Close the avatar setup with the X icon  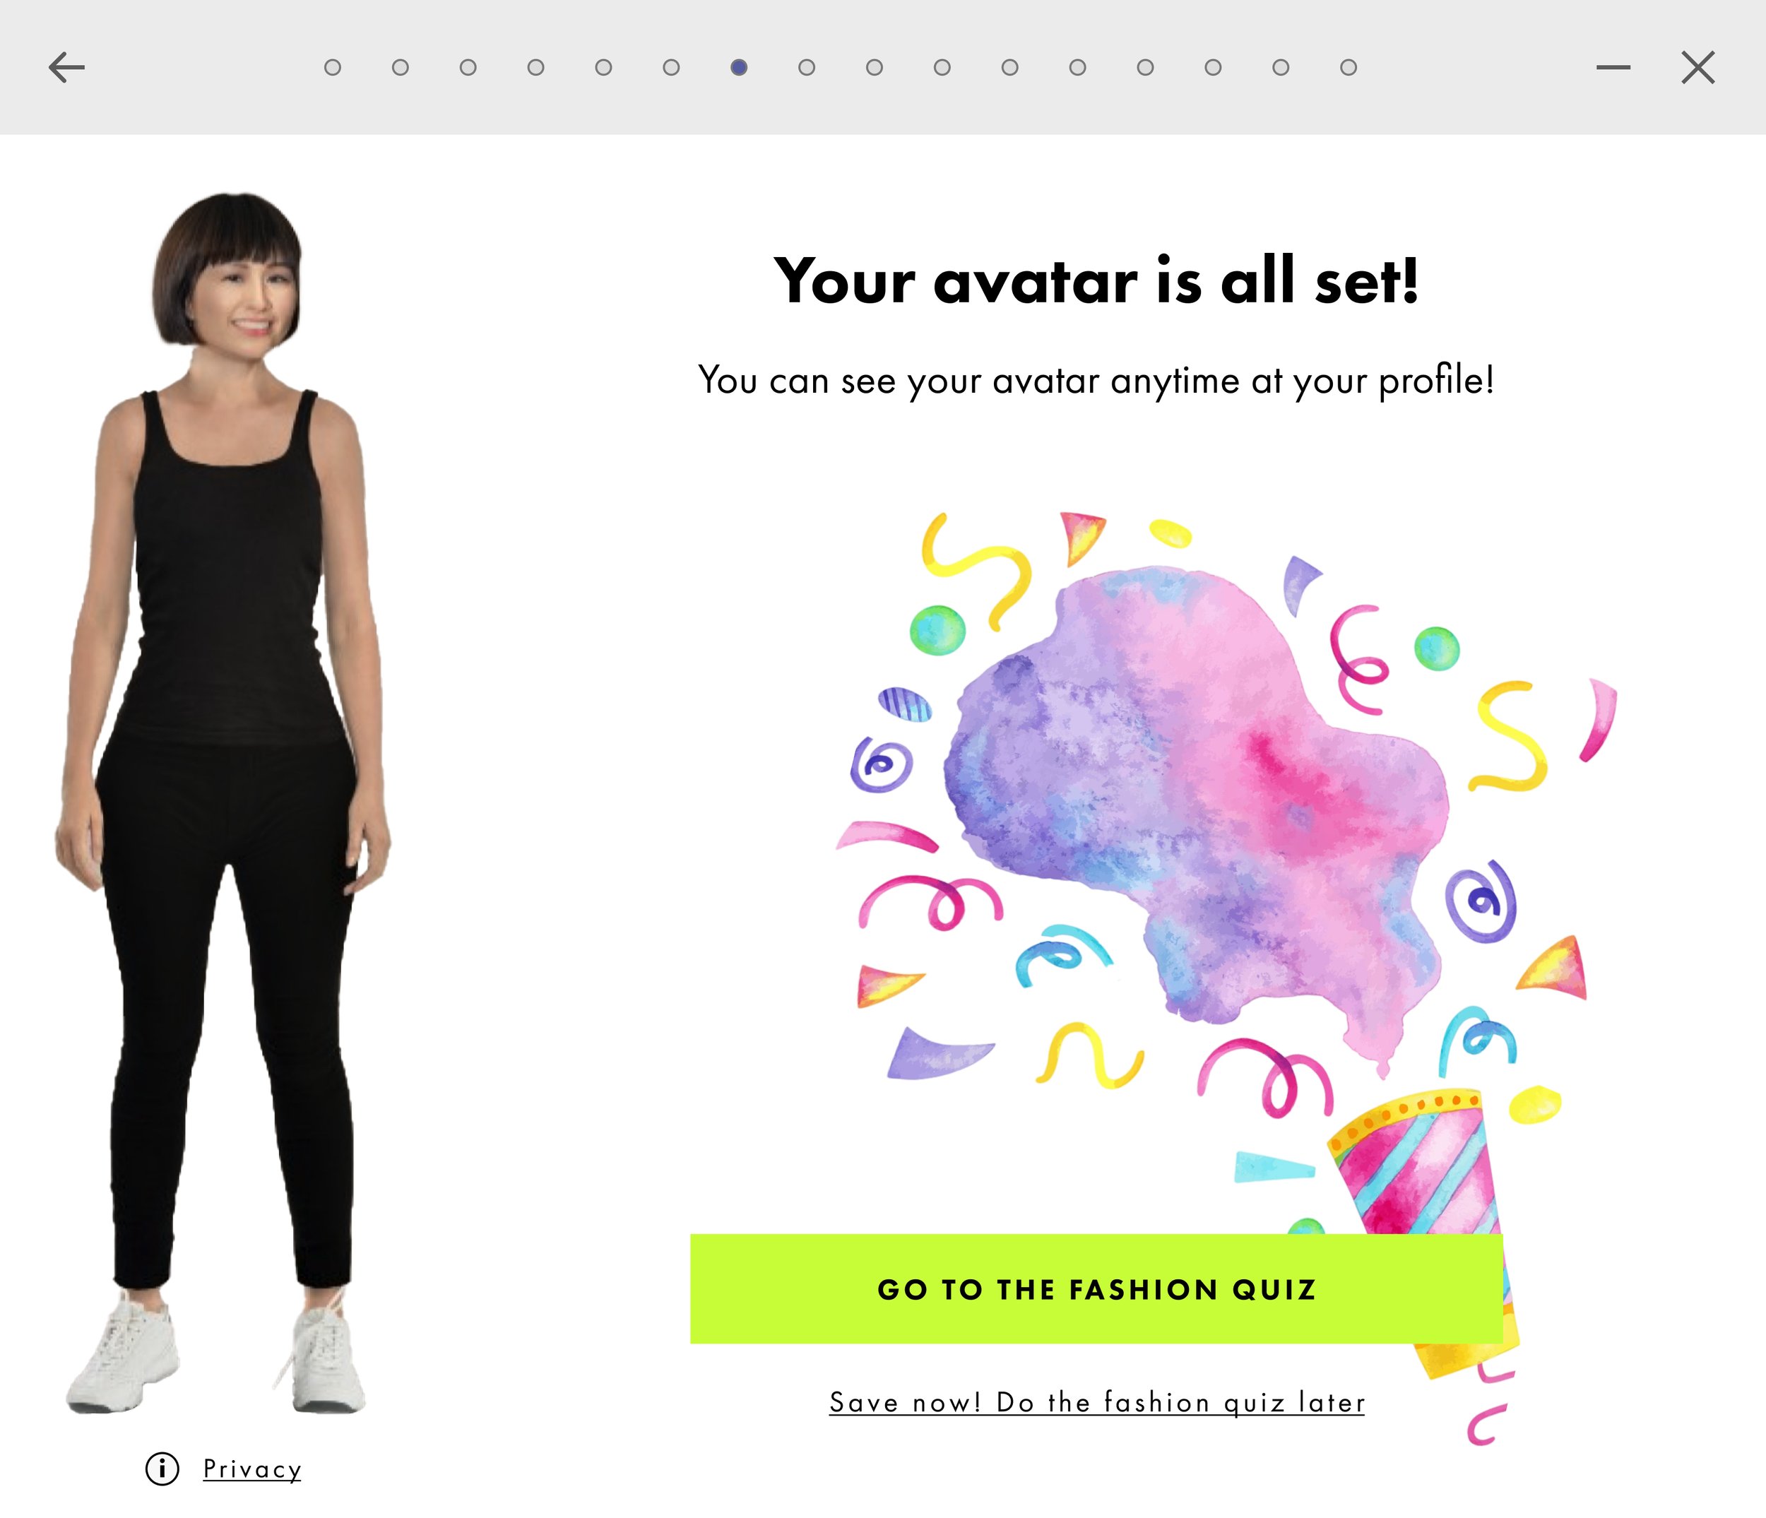1697,67
